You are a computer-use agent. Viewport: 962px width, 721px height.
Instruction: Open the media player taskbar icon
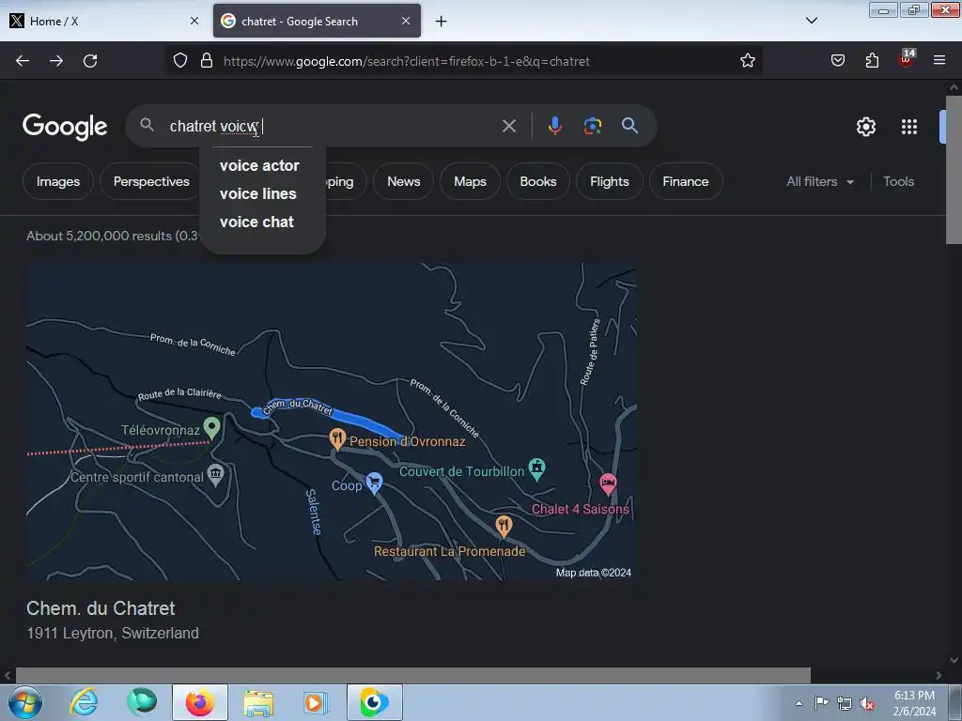[x=316, y=702]
